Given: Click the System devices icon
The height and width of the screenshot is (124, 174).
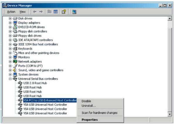Looking at the screenshot, I should point(15,74).
